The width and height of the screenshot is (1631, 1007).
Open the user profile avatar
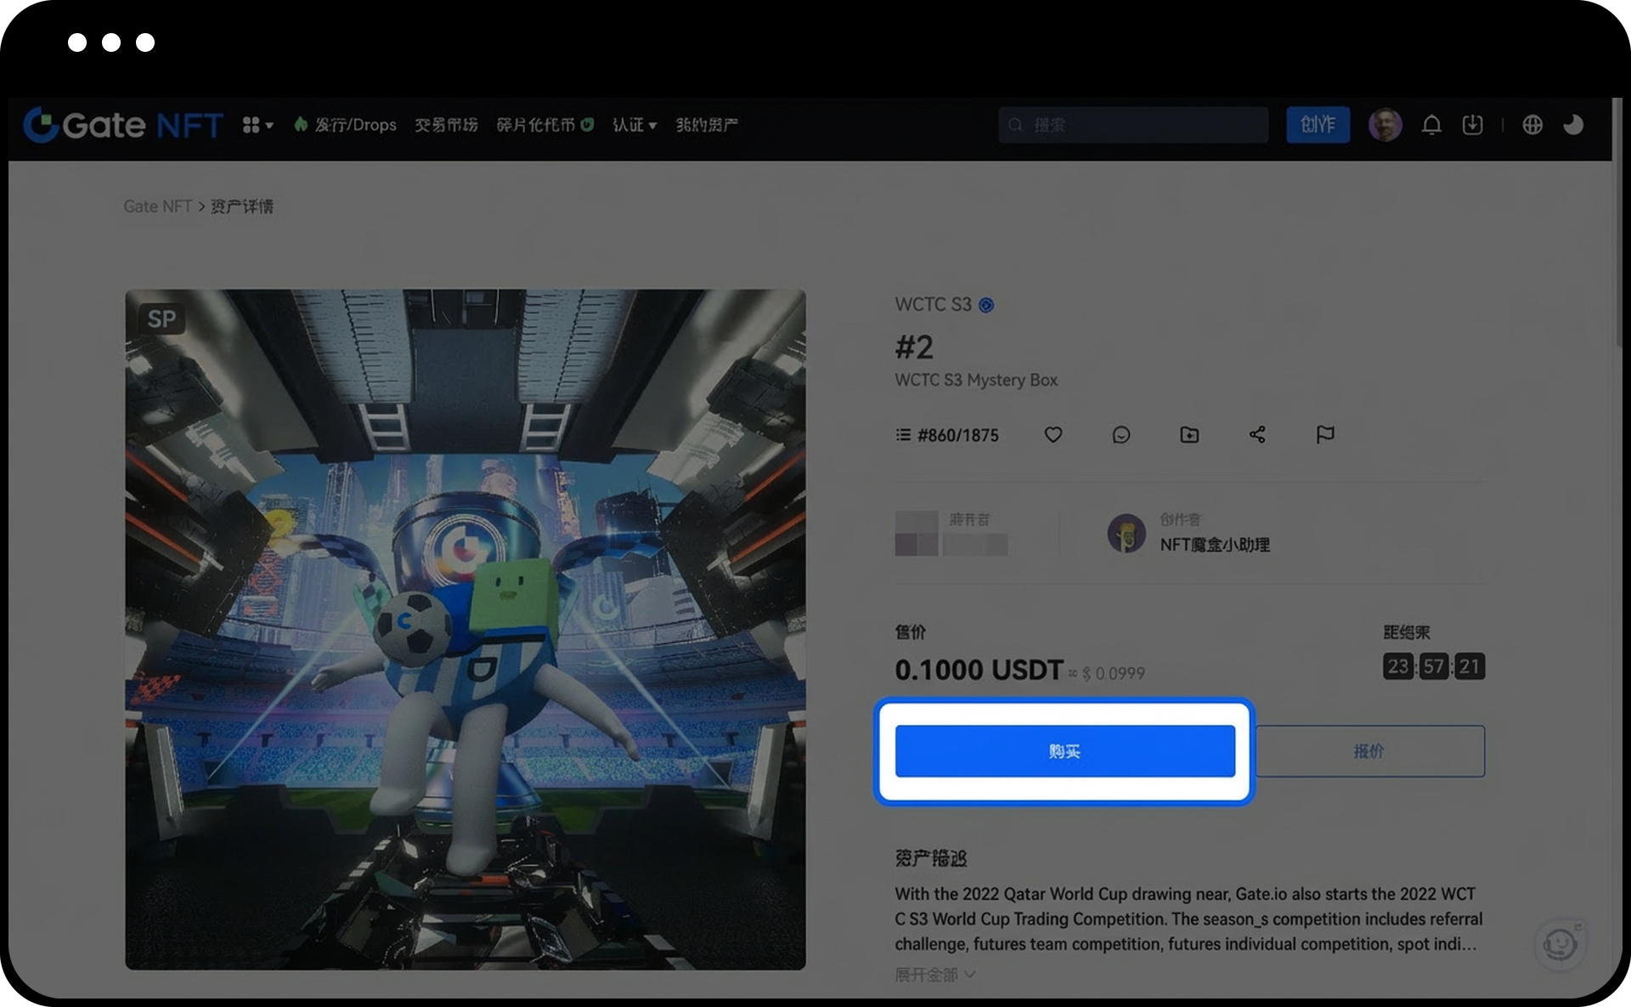coord(1385,125)
